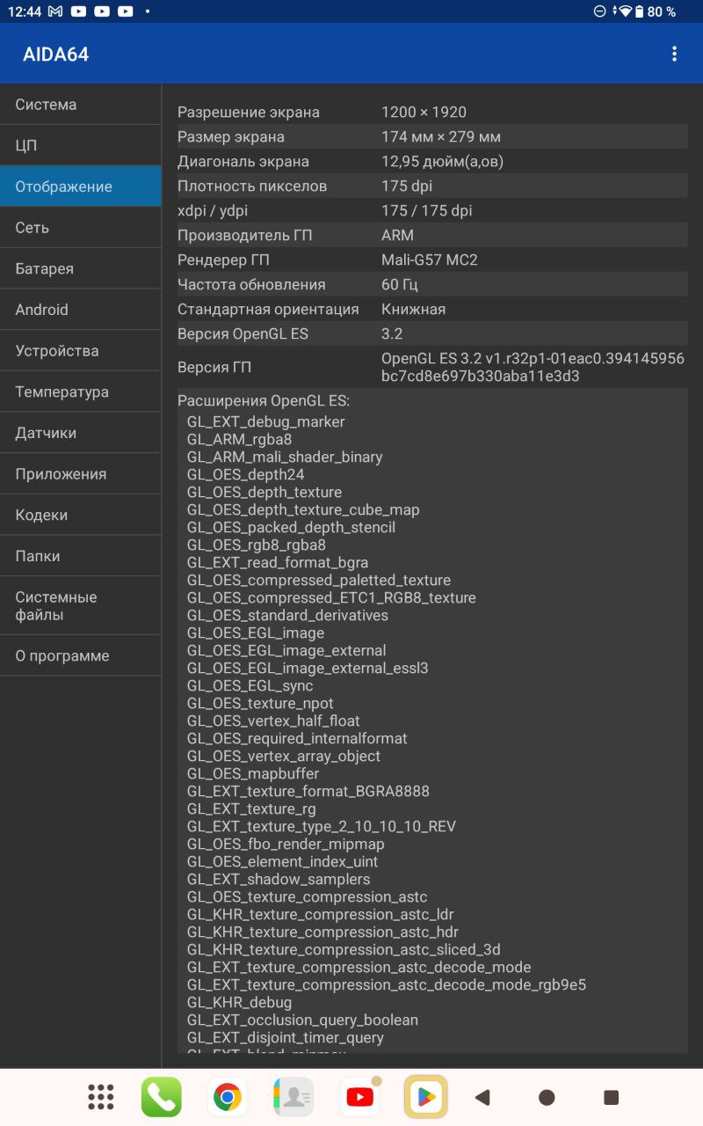Open the three-dot overflow menu

pyautogui.click(x=674, y=54)
